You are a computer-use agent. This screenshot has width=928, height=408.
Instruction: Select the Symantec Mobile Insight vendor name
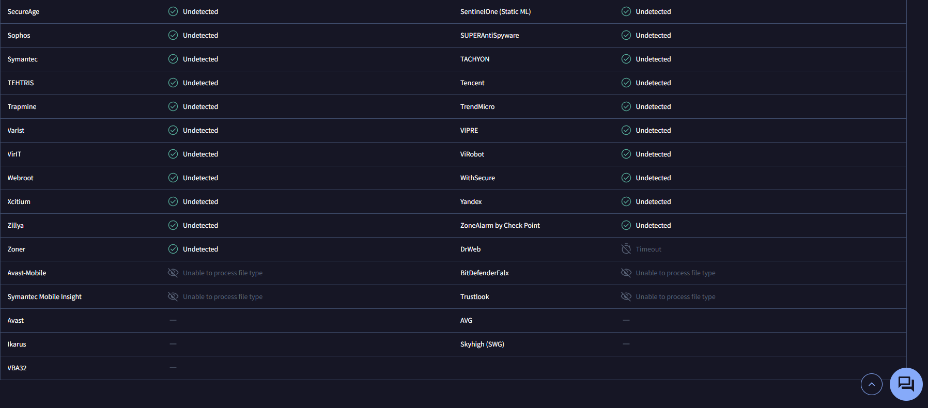(44, 296)
